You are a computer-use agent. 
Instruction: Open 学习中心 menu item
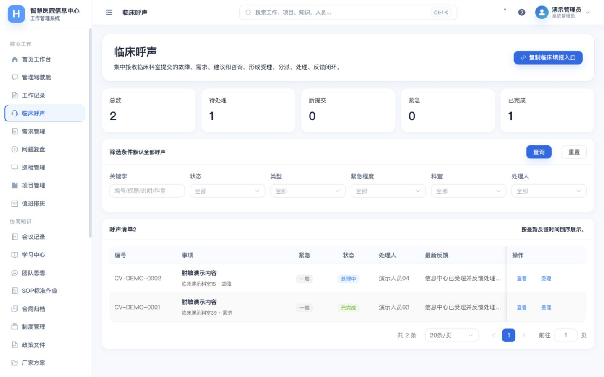(45, 255)
